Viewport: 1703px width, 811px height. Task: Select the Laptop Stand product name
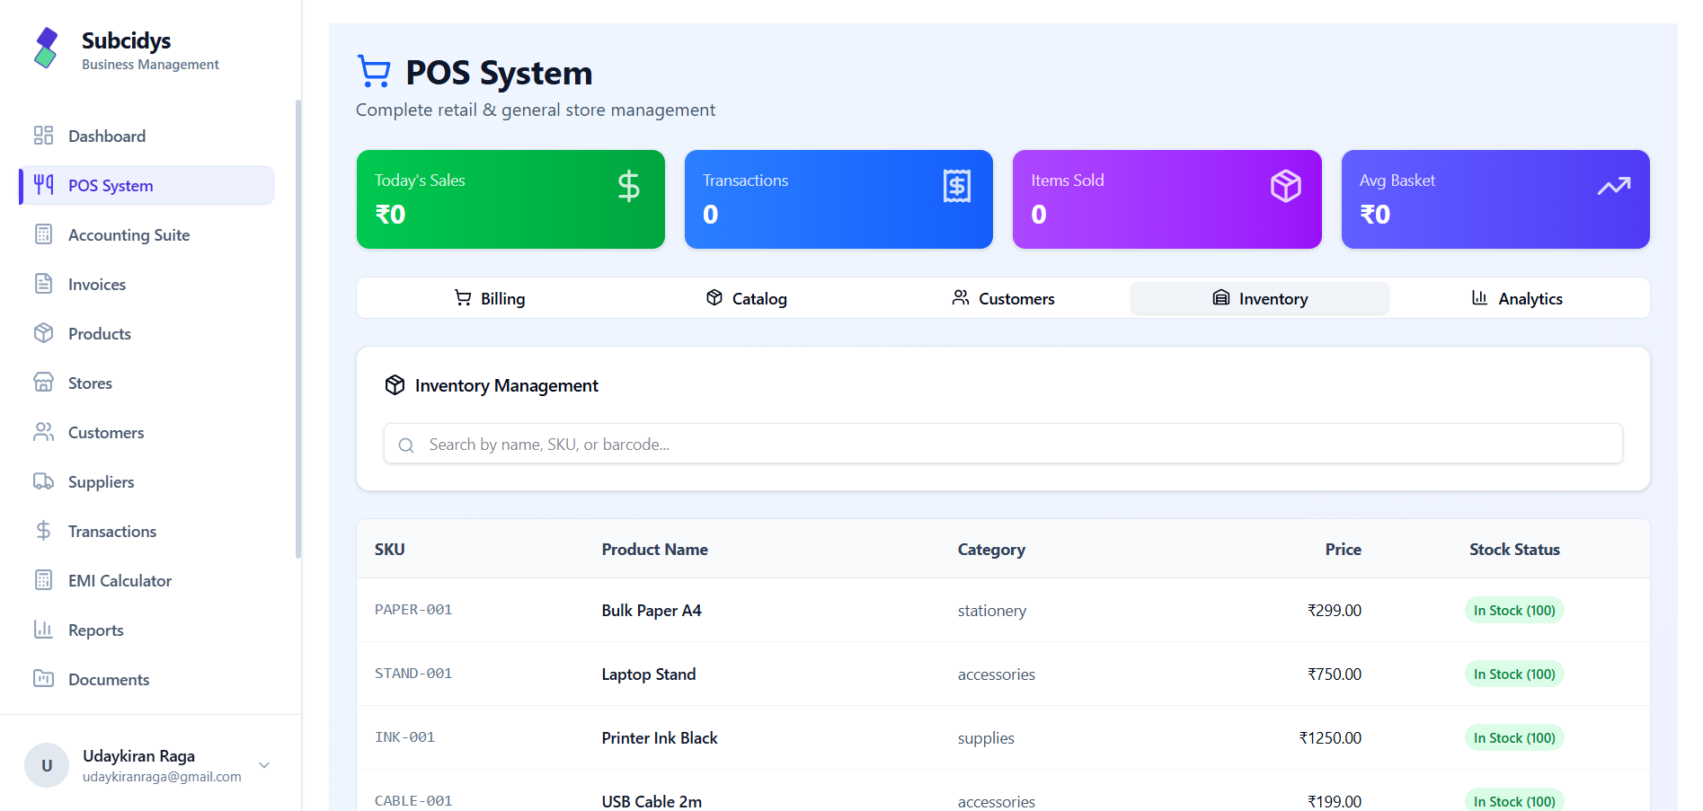(x=649, y=674)
